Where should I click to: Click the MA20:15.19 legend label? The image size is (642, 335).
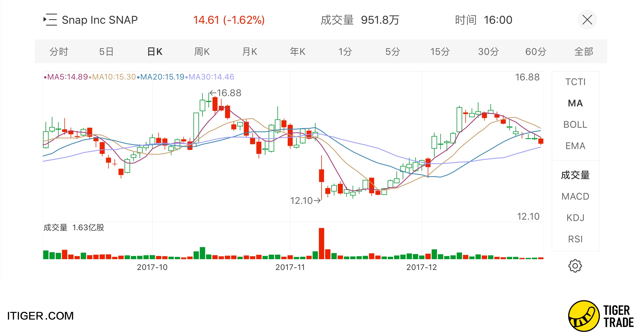click(x=161, y=77)
